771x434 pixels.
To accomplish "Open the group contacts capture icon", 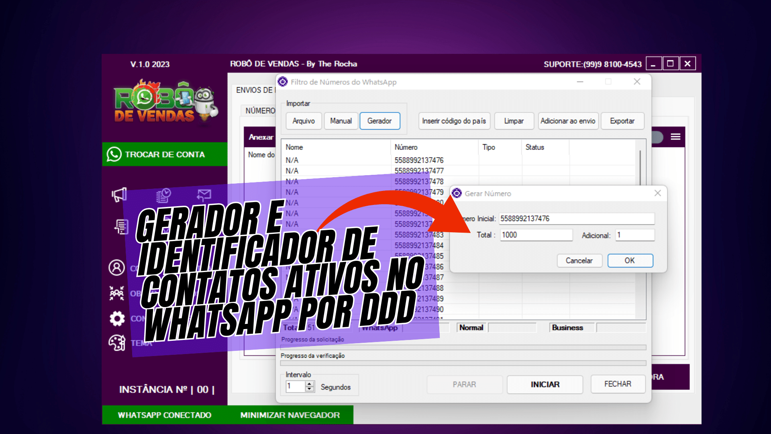I will [x=117, y=293].
